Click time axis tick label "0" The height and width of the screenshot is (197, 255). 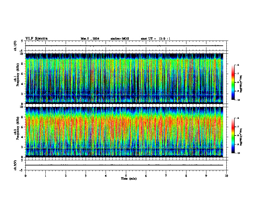25,176
